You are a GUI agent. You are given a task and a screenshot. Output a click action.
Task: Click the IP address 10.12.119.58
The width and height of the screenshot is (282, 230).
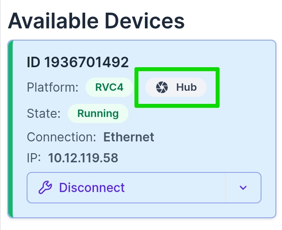[83, 158]
